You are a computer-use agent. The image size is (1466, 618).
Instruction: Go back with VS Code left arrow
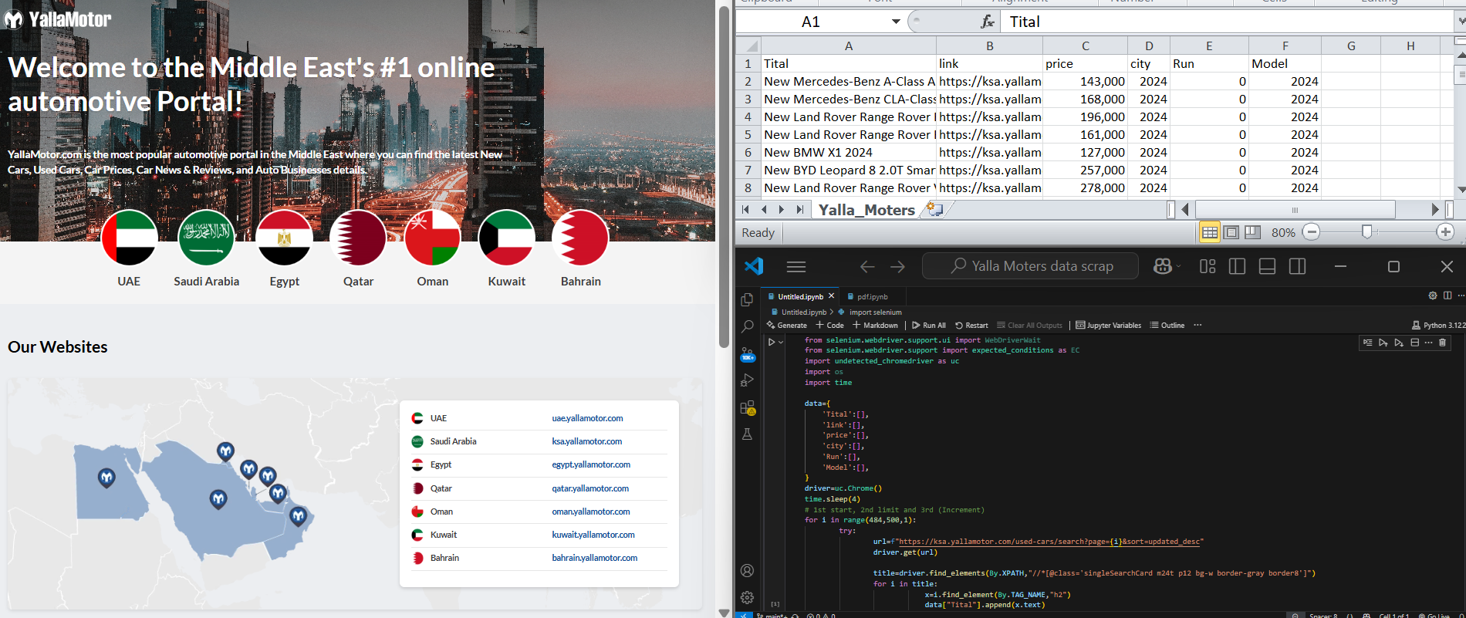click(x=867, y=266)
